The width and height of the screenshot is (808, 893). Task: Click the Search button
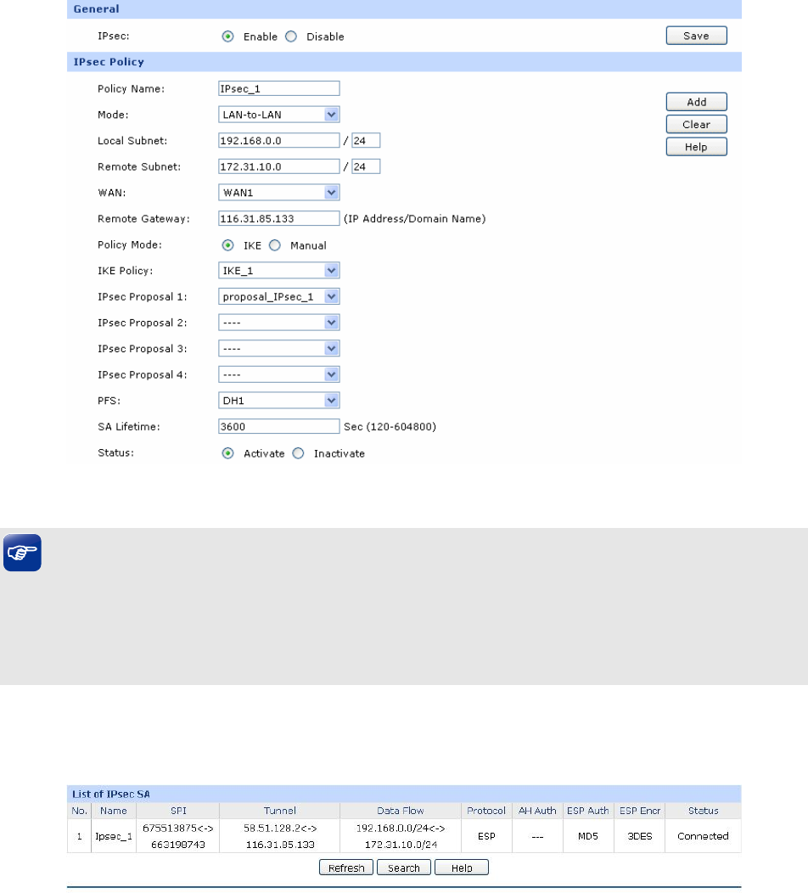tap(404, 868)
